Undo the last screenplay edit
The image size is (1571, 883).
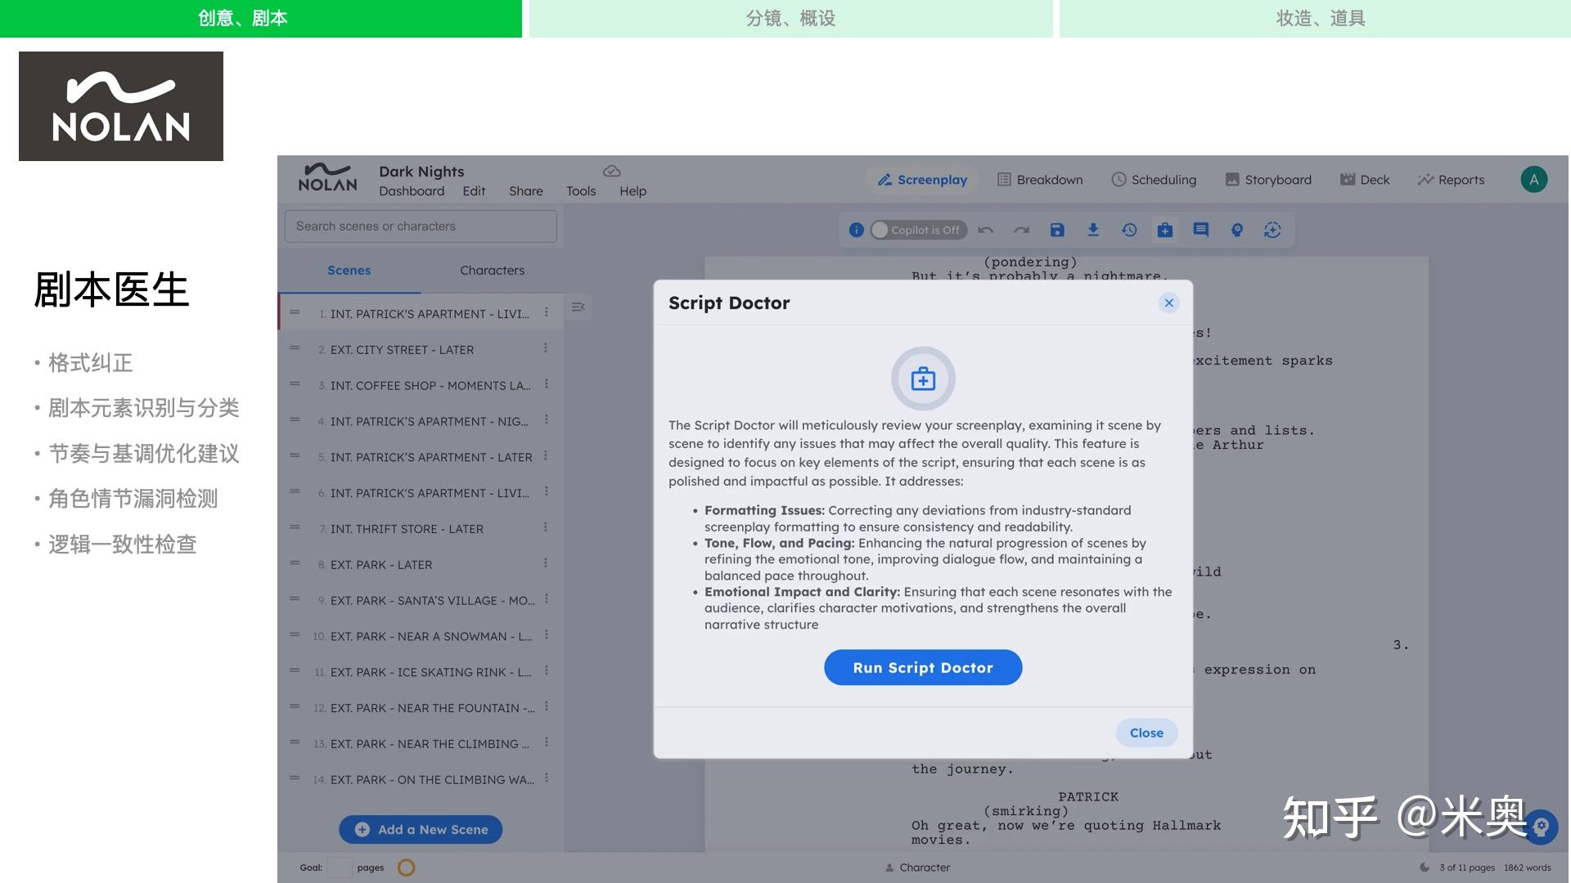(x=986, y=230)
